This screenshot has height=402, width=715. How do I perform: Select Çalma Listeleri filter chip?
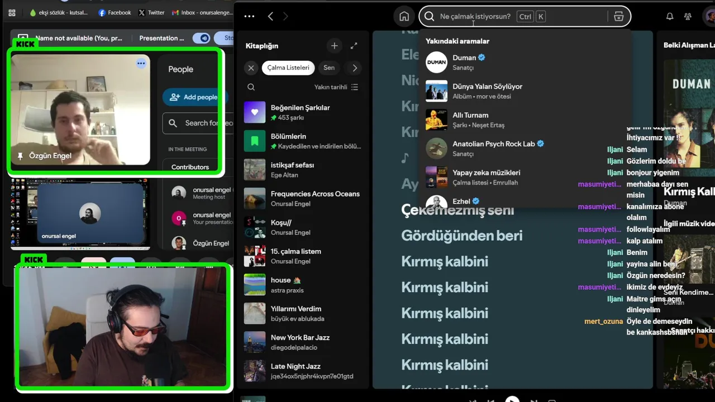pos(288,68)
